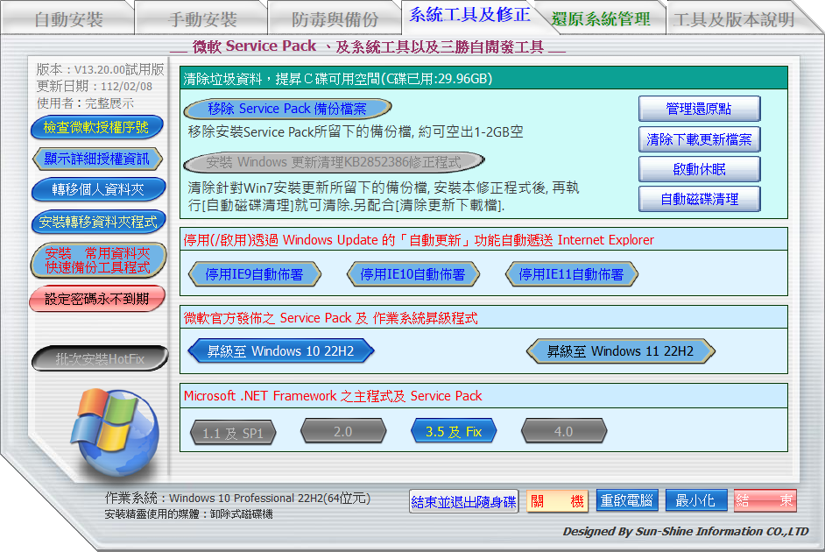Switch to the 自動安裝 tab
The image size is (825, 552).
pyautogui.click(x=68, y=19)
